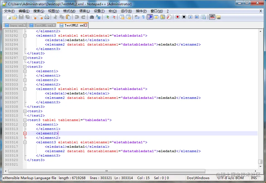Open the Replace dialog icon

[x=98, y=17]
